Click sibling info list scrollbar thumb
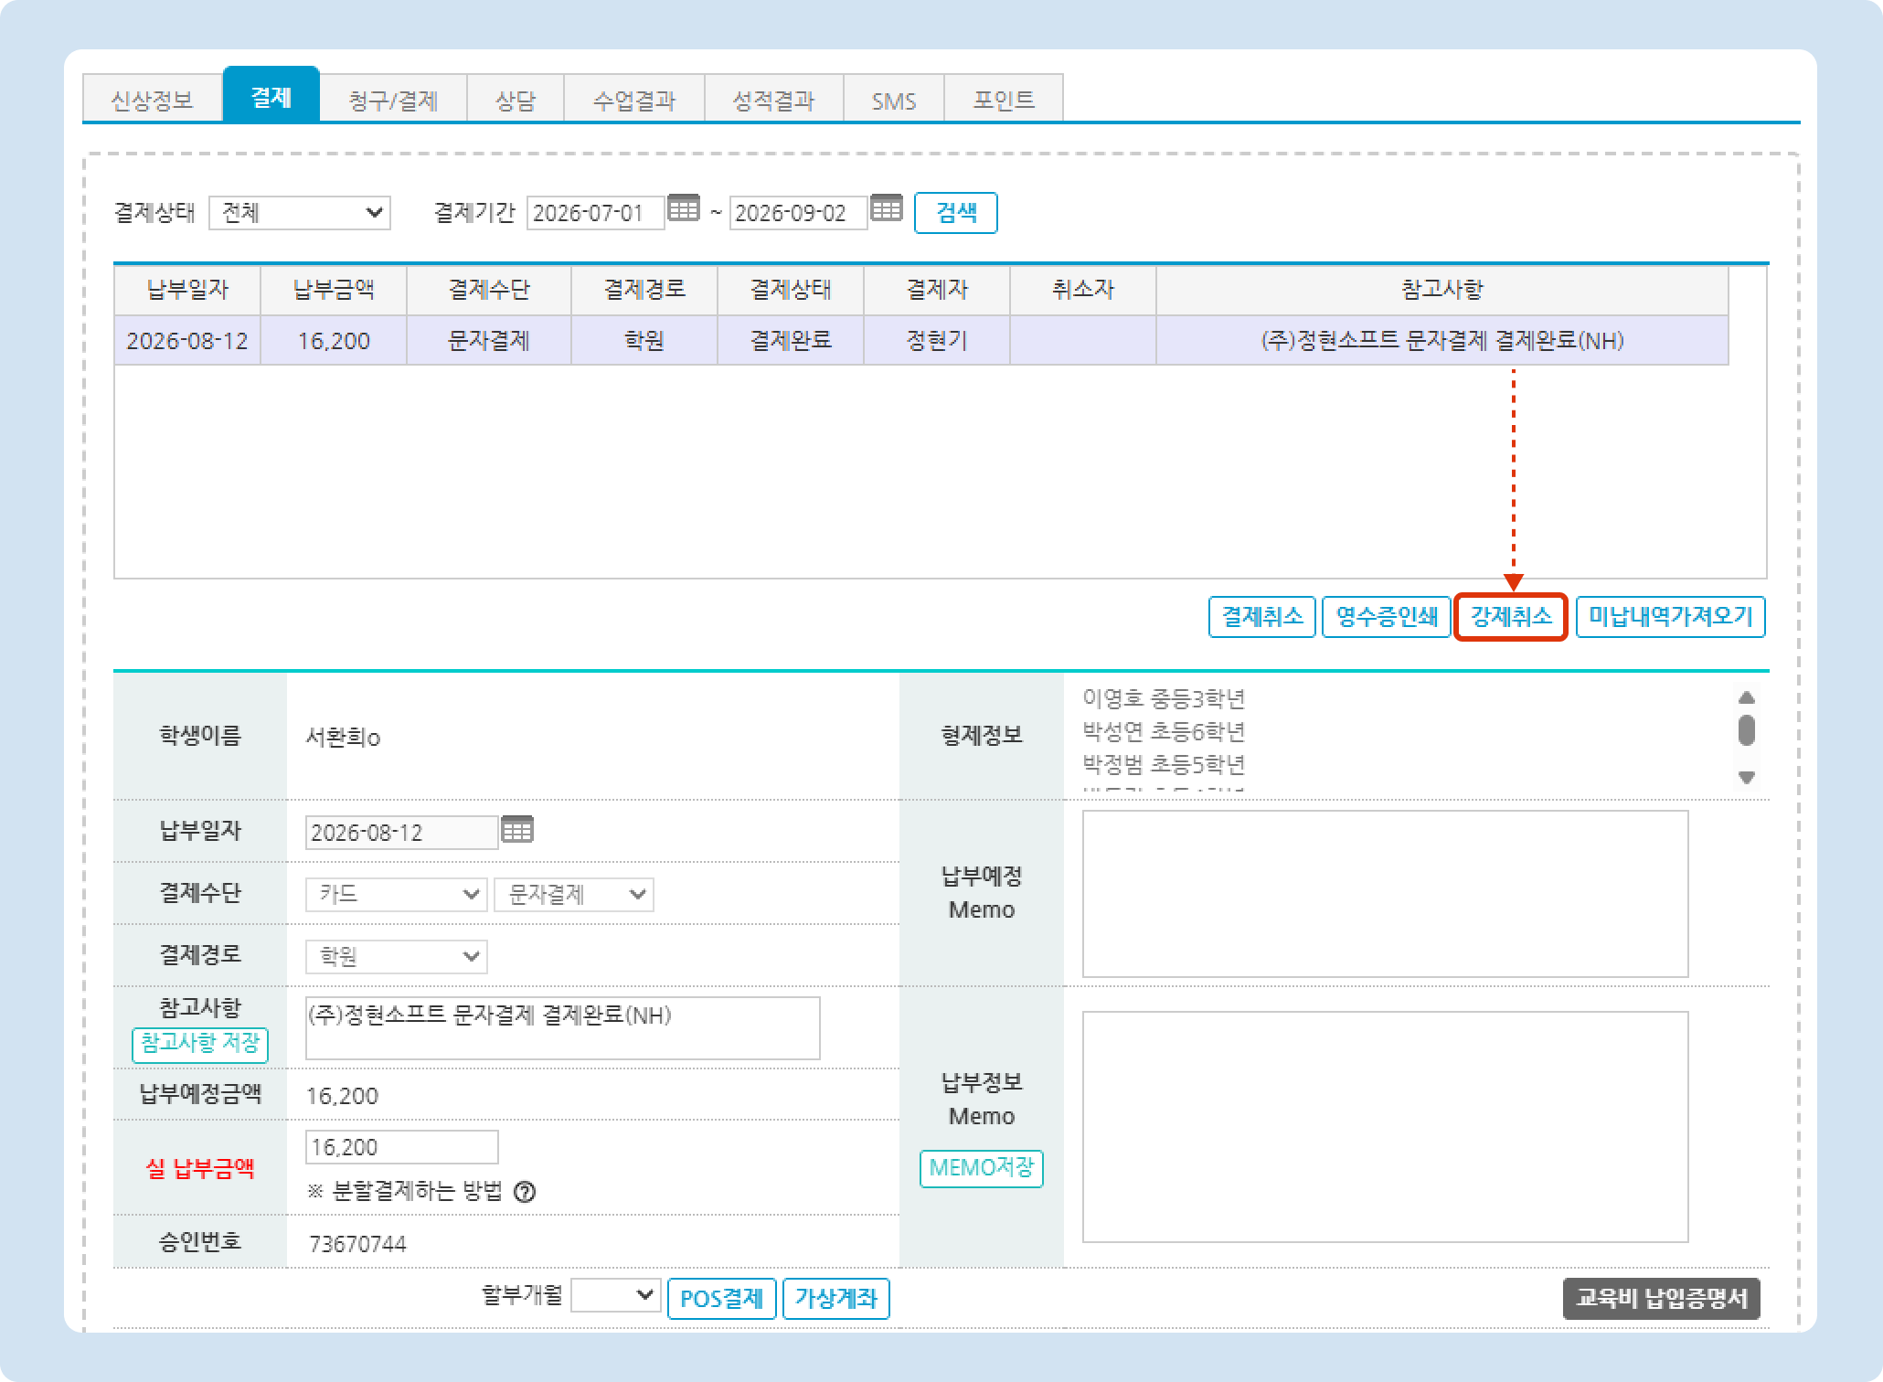Viewport: 1883px width, 1382px height. 1746,730
